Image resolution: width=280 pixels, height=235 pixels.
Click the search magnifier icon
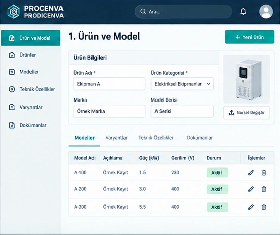coord(143,12)
